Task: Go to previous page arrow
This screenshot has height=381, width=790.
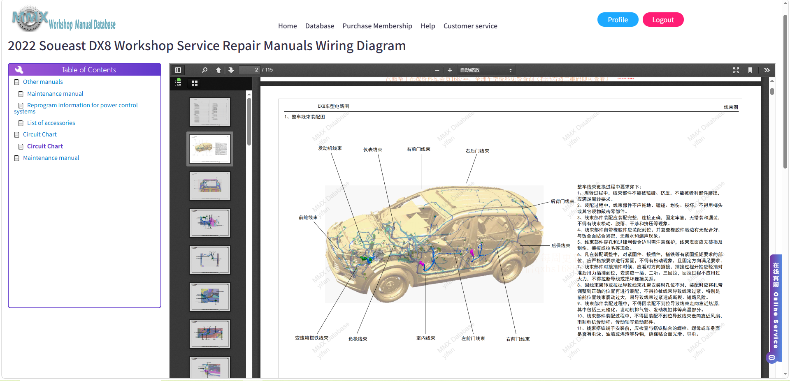Action: pyautogui.click(x=218, y=70)
